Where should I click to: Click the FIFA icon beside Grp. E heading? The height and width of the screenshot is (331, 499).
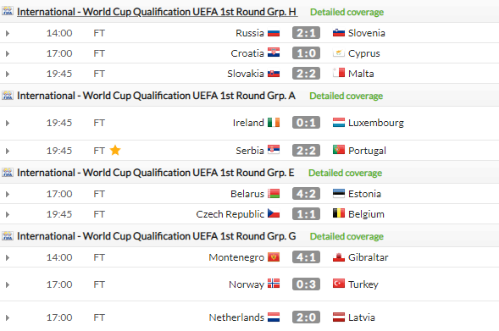[8, 173]
